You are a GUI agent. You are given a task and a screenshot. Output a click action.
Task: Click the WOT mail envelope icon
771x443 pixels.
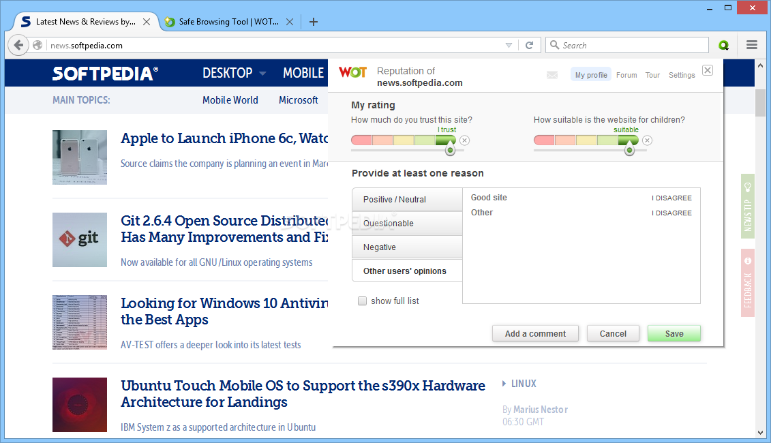coord(552,75)
